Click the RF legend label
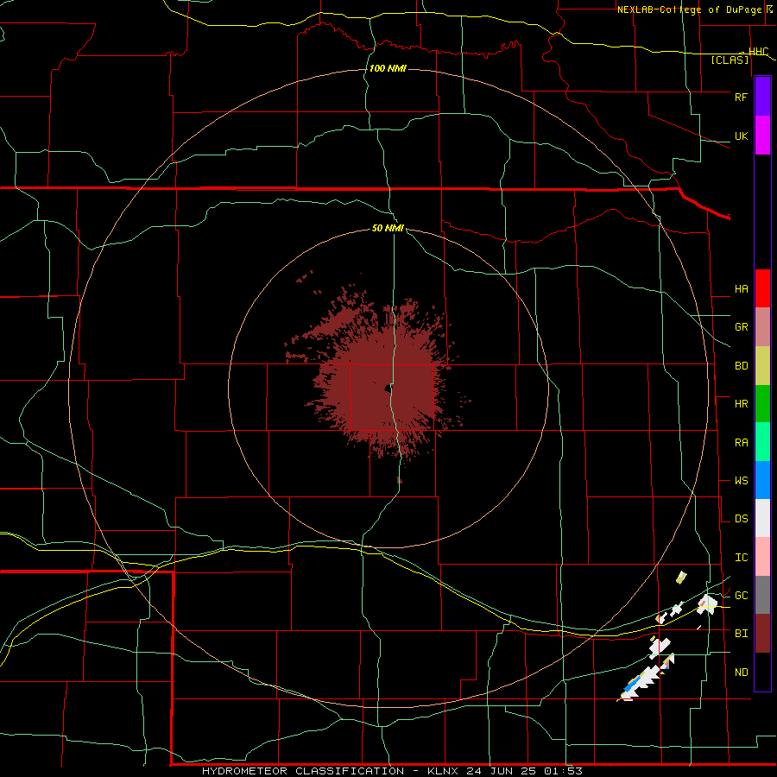 (x=741, y=98)
